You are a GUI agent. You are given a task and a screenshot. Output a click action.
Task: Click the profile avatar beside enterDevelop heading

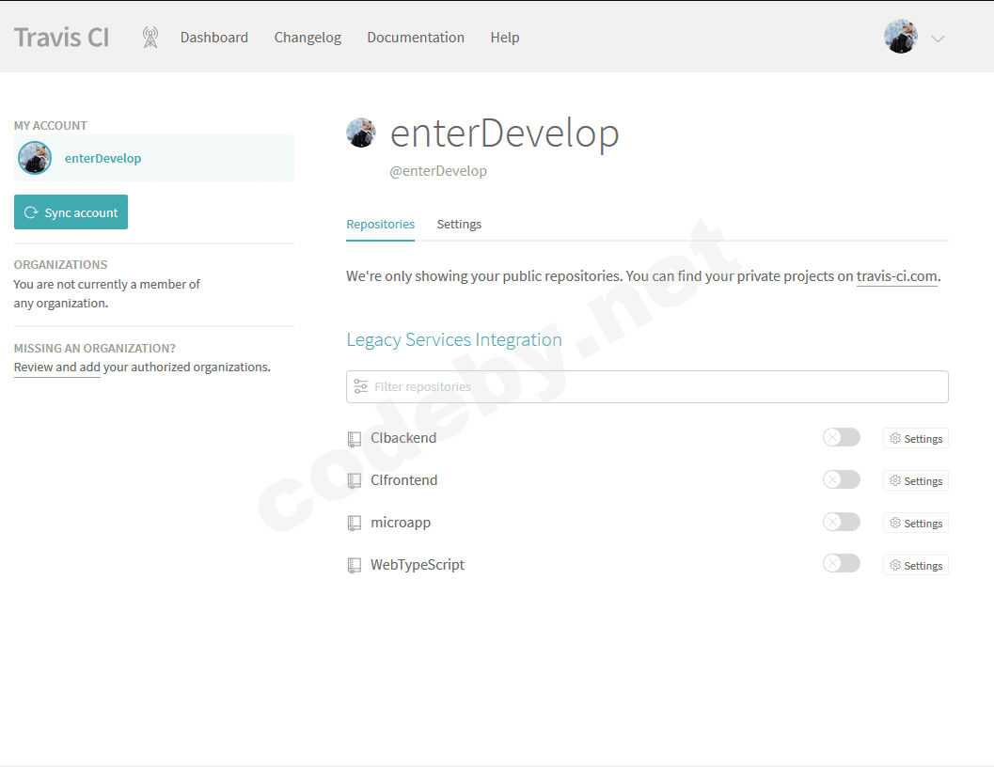click(361, 133)
